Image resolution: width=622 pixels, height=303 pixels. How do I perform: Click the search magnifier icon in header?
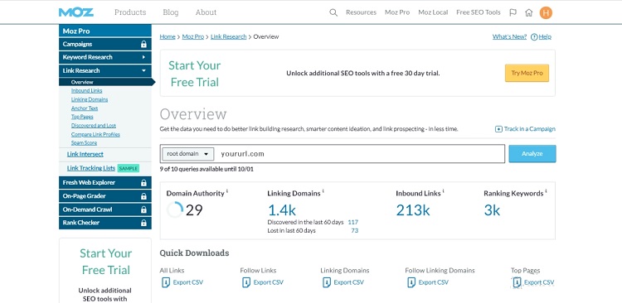tap(333, 12)
